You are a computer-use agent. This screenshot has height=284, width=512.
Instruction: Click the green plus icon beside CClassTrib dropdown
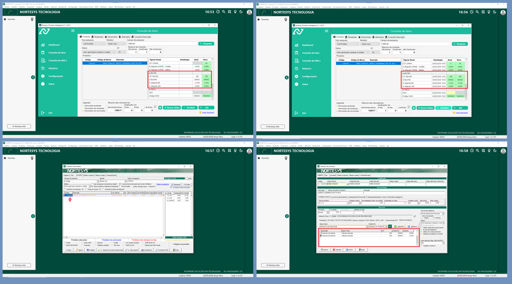[390, 226]
